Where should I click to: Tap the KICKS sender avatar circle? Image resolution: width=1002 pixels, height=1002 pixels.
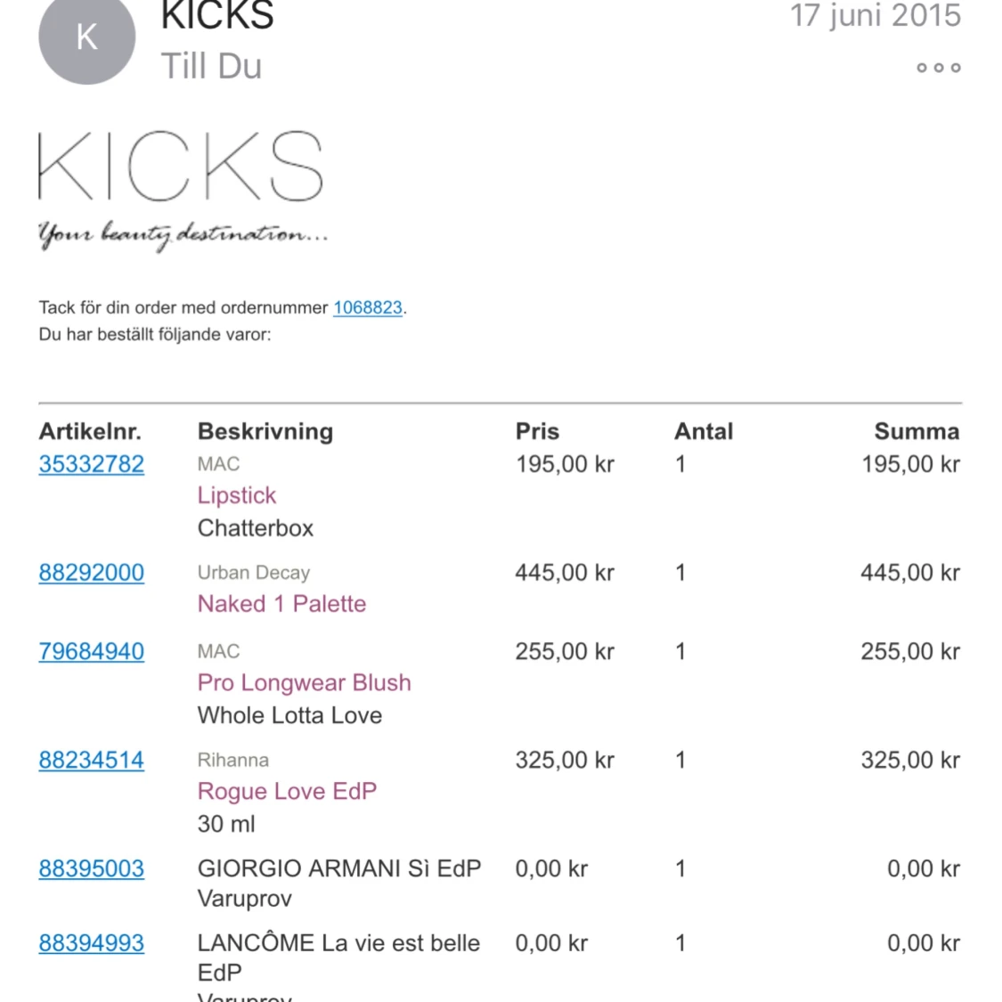coord(86,37)
